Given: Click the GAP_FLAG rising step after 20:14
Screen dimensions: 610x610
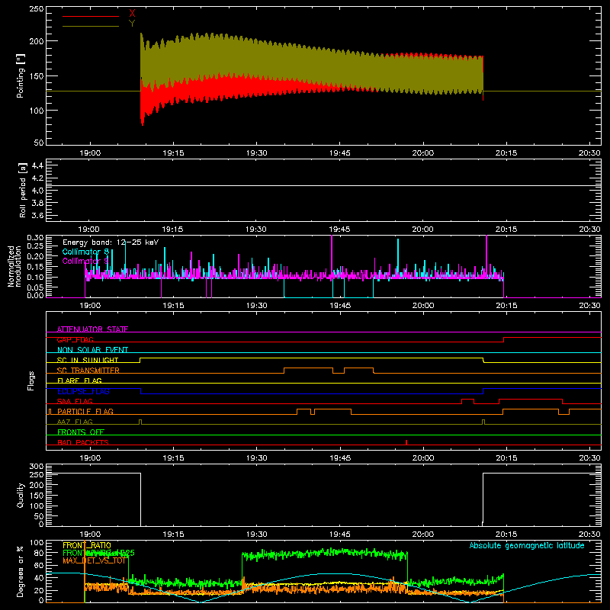Looking at the screenshot, I should click(x=504, y=339).
